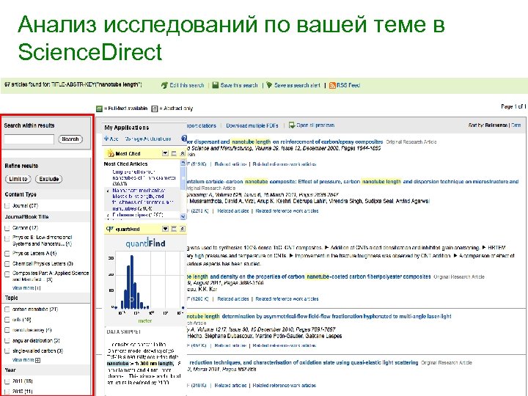The height and width of the screenshot is (396, 528).
Task: Click the Save this search link
Action: tap(239, 85)
